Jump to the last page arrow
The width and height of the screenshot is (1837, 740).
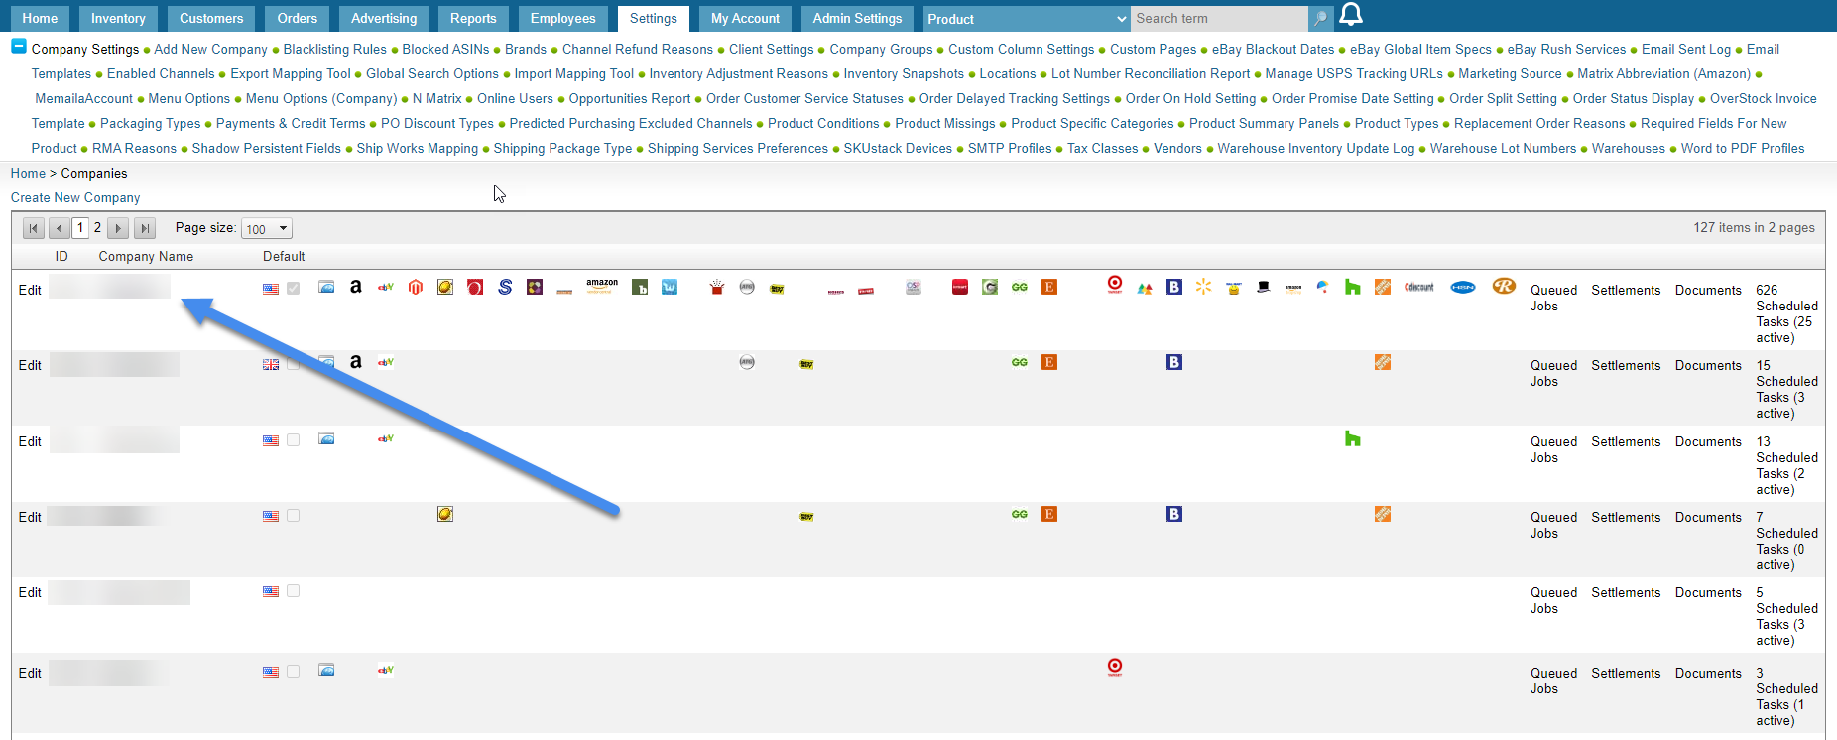pyautogui.click(x=145, y=228)
